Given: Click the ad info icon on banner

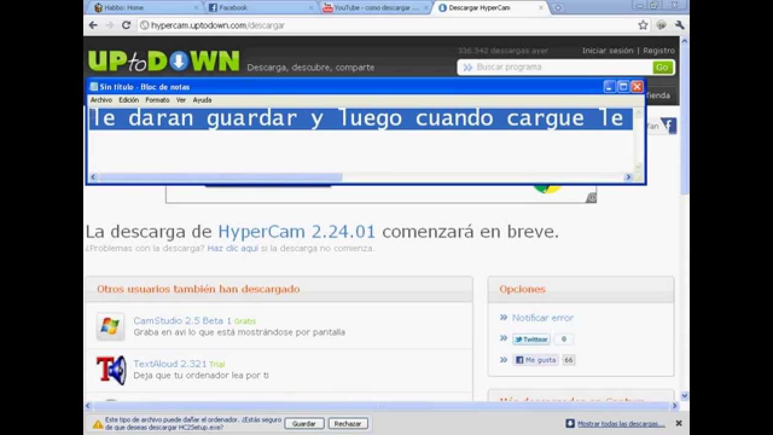Looking at the screenshot, I should point(592,198).
